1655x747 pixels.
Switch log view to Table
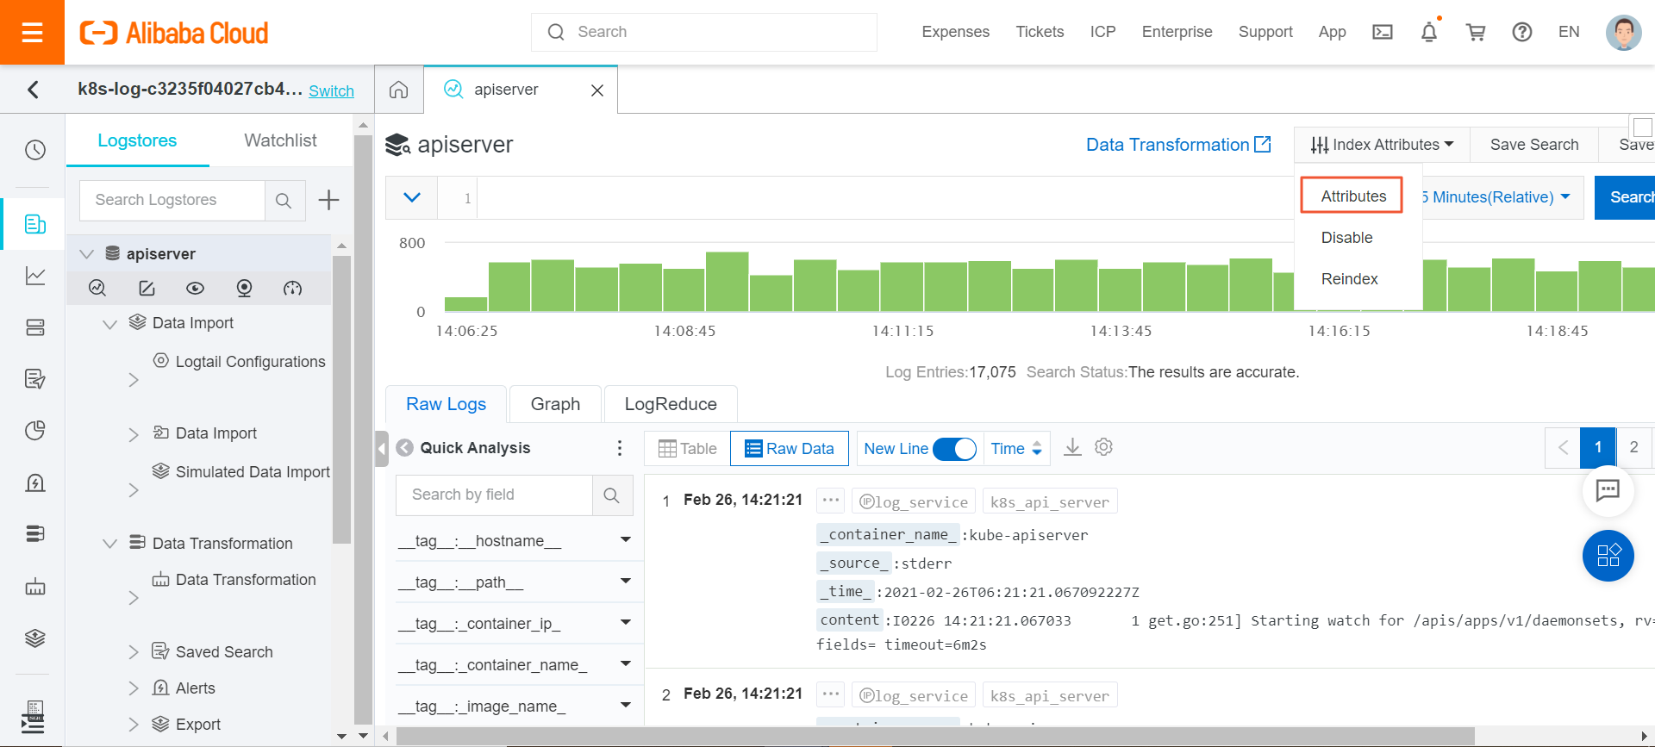[687, 449]
